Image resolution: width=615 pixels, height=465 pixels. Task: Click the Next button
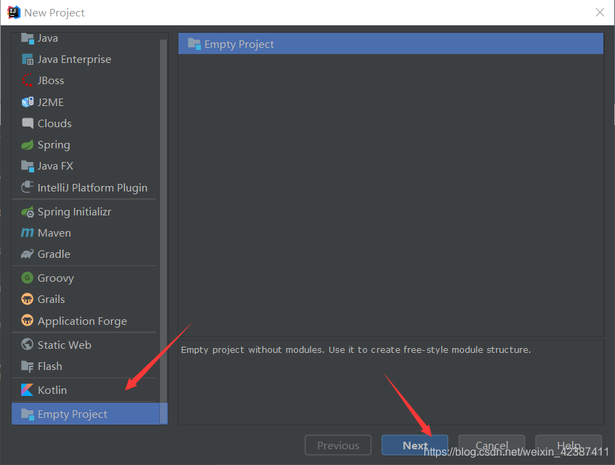click(x=415, y=445)
